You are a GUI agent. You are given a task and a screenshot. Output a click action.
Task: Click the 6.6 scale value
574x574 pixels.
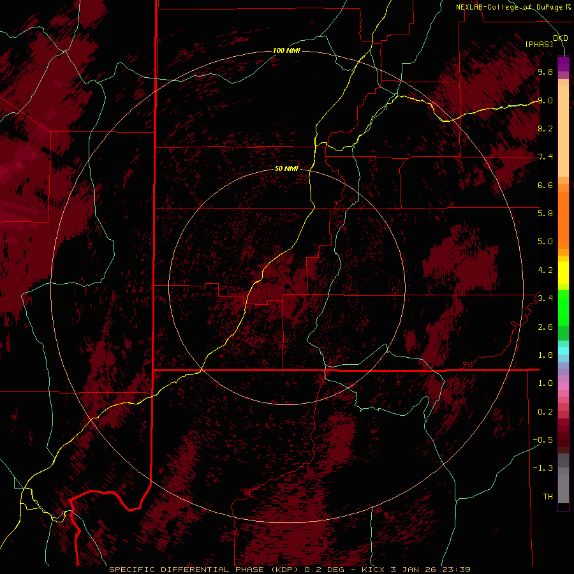point(545,185)
